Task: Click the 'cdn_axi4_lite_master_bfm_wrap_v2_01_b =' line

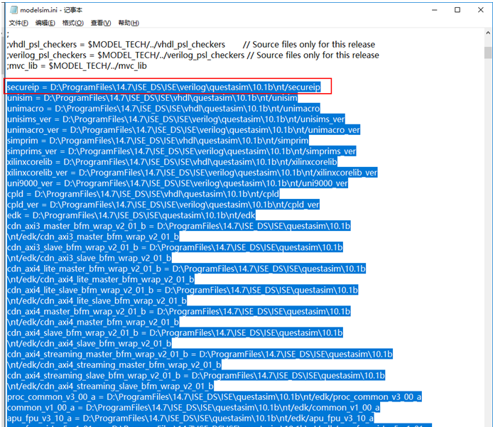Action: [186, 269]
